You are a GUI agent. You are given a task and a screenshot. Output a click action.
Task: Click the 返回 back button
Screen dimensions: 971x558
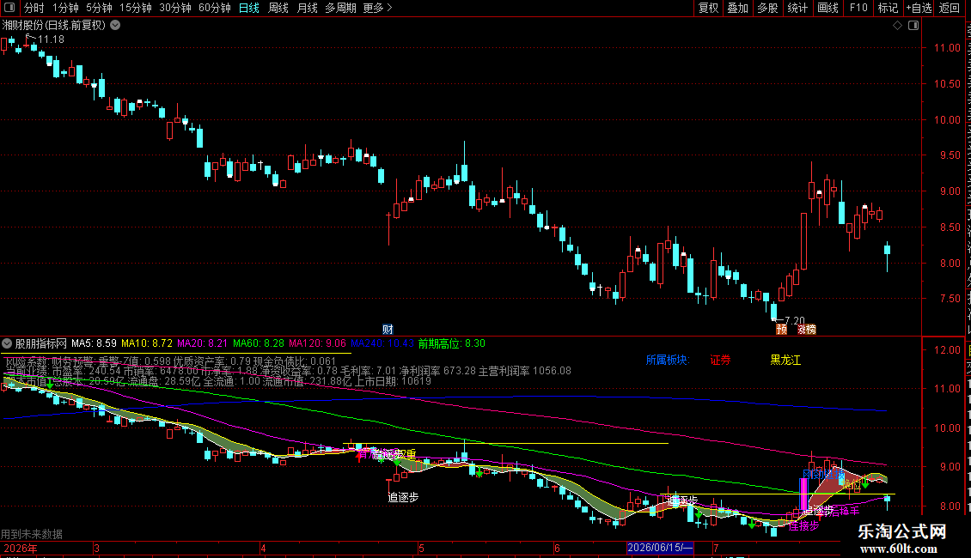coord(950,8)
